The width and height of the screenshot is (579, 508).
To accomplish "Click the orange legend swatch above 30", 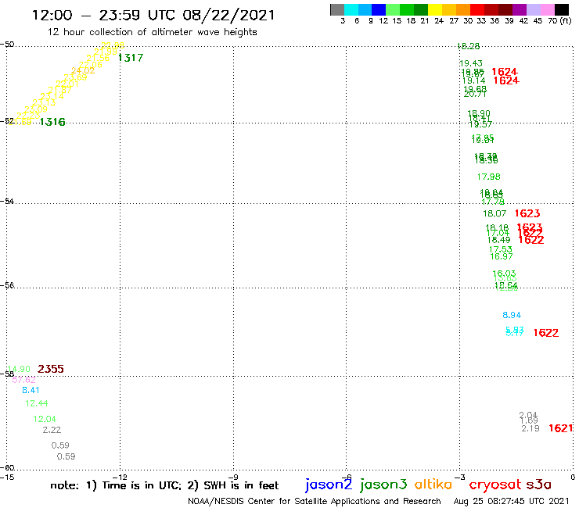I will click(463, 10).
